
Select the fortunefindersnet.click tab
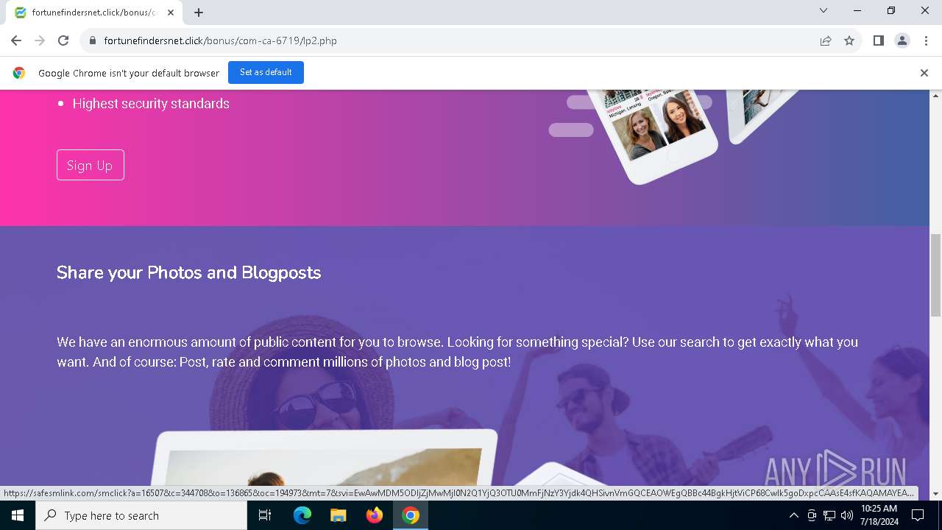(x=93, y=13)
